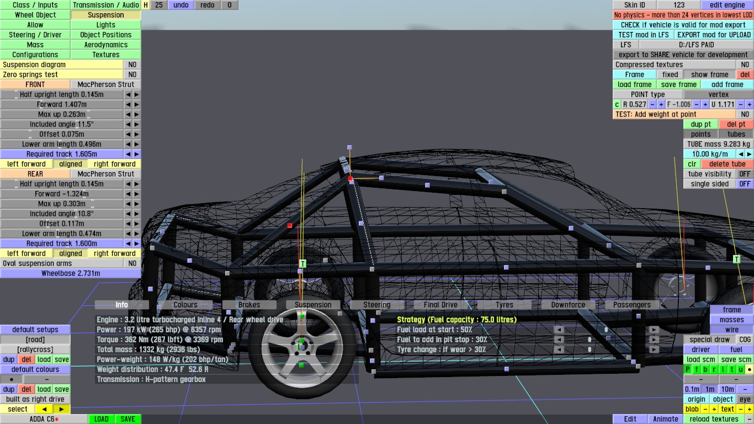The image size is (754, 424).
Task: Toggle Suspension diagram NO button
Action: pos(132,65)
